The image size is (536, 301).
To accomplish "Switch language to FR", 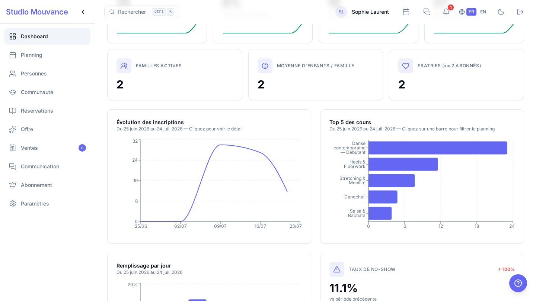I will pos(471,12).
